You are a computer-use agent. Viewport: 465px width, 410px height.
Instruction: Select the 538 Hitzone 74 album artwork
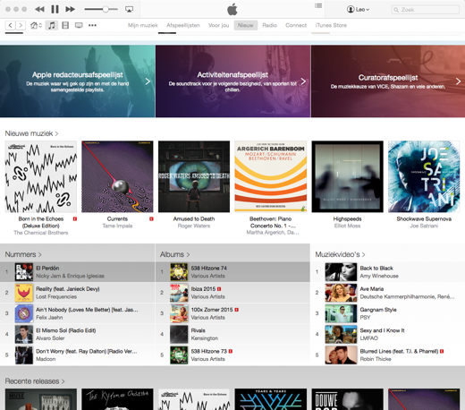coord(179,272)
